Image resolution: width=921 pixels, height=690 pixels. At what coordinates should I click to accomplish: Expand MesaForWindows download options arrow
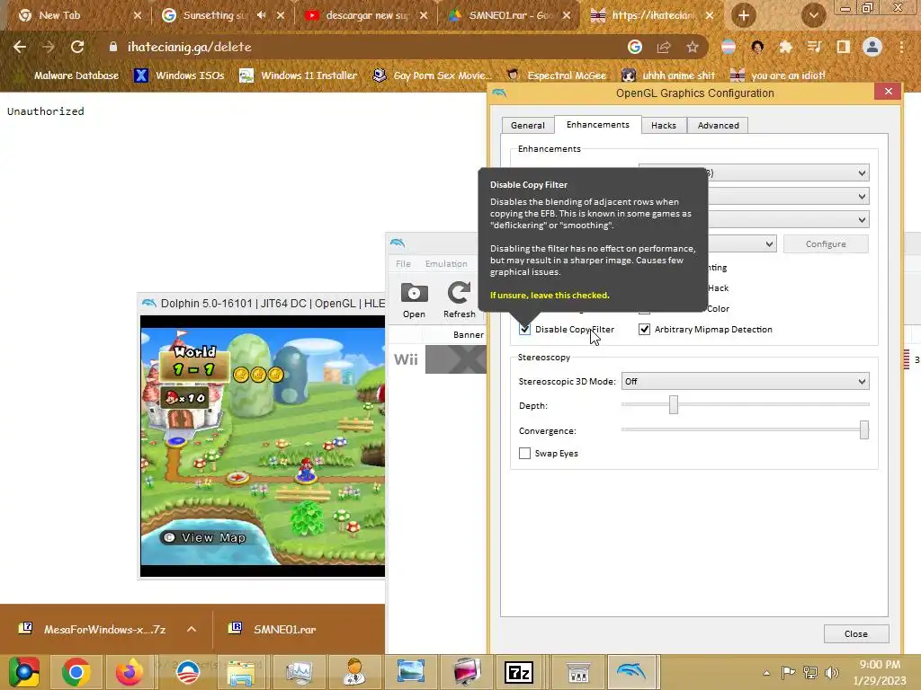click(191, 629)
